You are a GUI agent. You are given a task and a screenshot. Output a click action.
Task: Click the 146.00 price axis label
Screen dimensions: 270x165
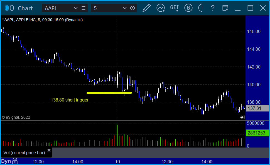point(254,31)
